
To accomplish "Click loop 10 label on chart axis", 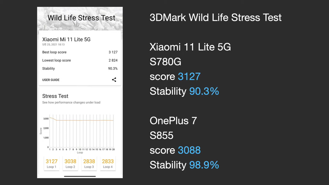I will [x=80, y=150].
